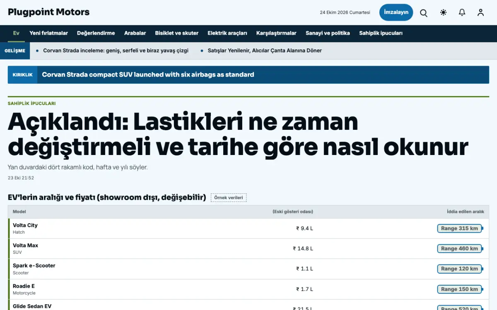Open trending story Satışlar Yenilenir
The width and height of the screenshot is (497, 310).
[x=265, y=50]
